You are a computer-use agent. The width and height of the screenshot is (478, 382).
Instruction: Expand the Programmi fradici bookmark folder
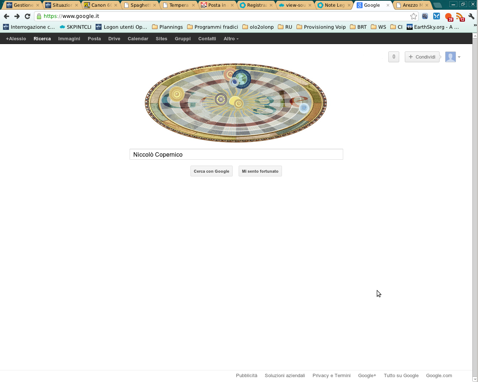click(x=212, y=27)
